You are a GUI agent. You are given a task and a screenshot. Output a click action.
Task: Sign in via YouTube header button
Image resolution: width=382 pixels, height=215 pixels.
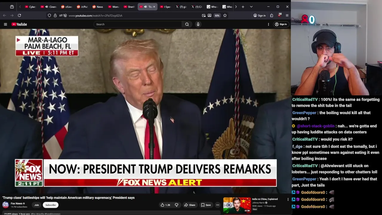[x=281, y=24]
